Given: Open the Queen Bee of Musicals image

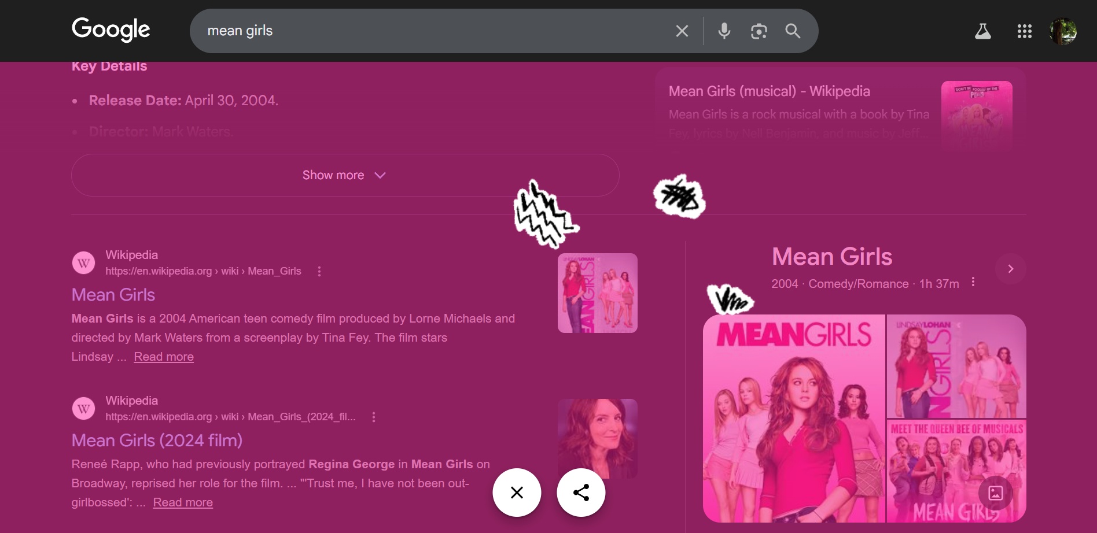Looking at the screenshot, I should click(x=956, y=471).
